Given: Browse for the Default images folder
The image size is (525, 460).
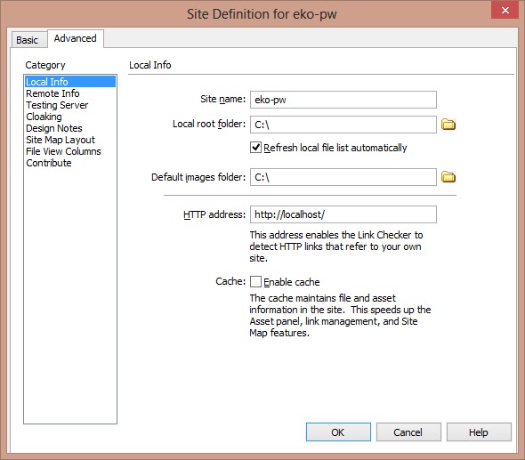Looking at the screenshot, I should 448,177.
